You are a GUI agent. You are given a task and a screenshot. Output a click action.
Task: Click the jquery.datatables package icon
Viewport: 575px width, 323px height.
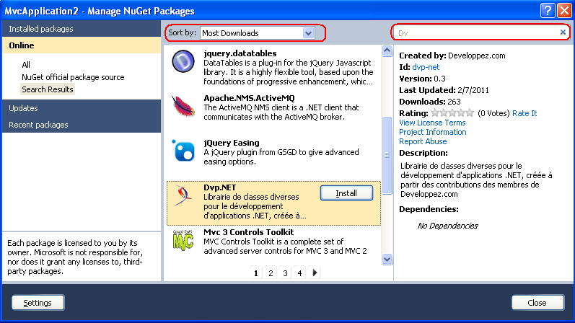(x=183, y=62)
